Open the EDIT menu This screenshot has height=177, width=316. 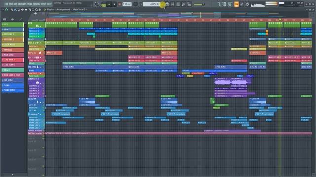point(11,4)
